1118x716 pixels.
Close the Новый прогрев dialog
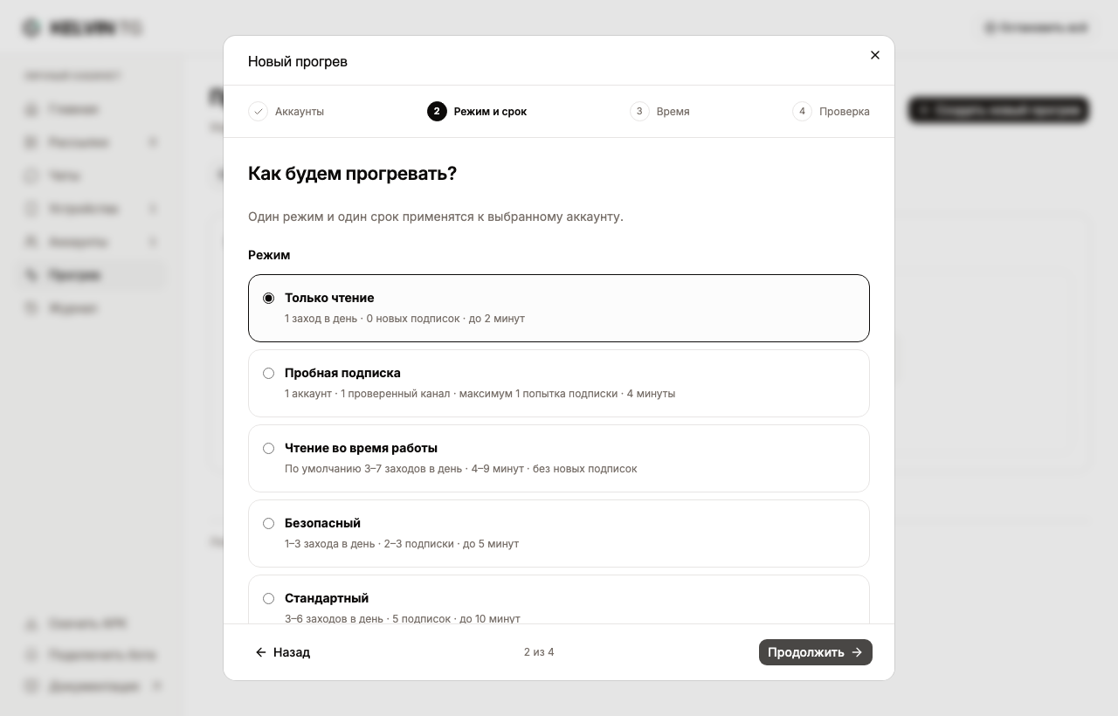tap(875, 55)
